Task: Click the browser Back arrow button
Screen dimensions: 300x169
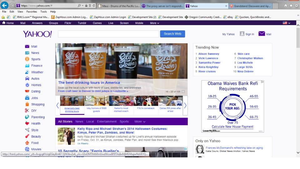Action: point(4,5)
